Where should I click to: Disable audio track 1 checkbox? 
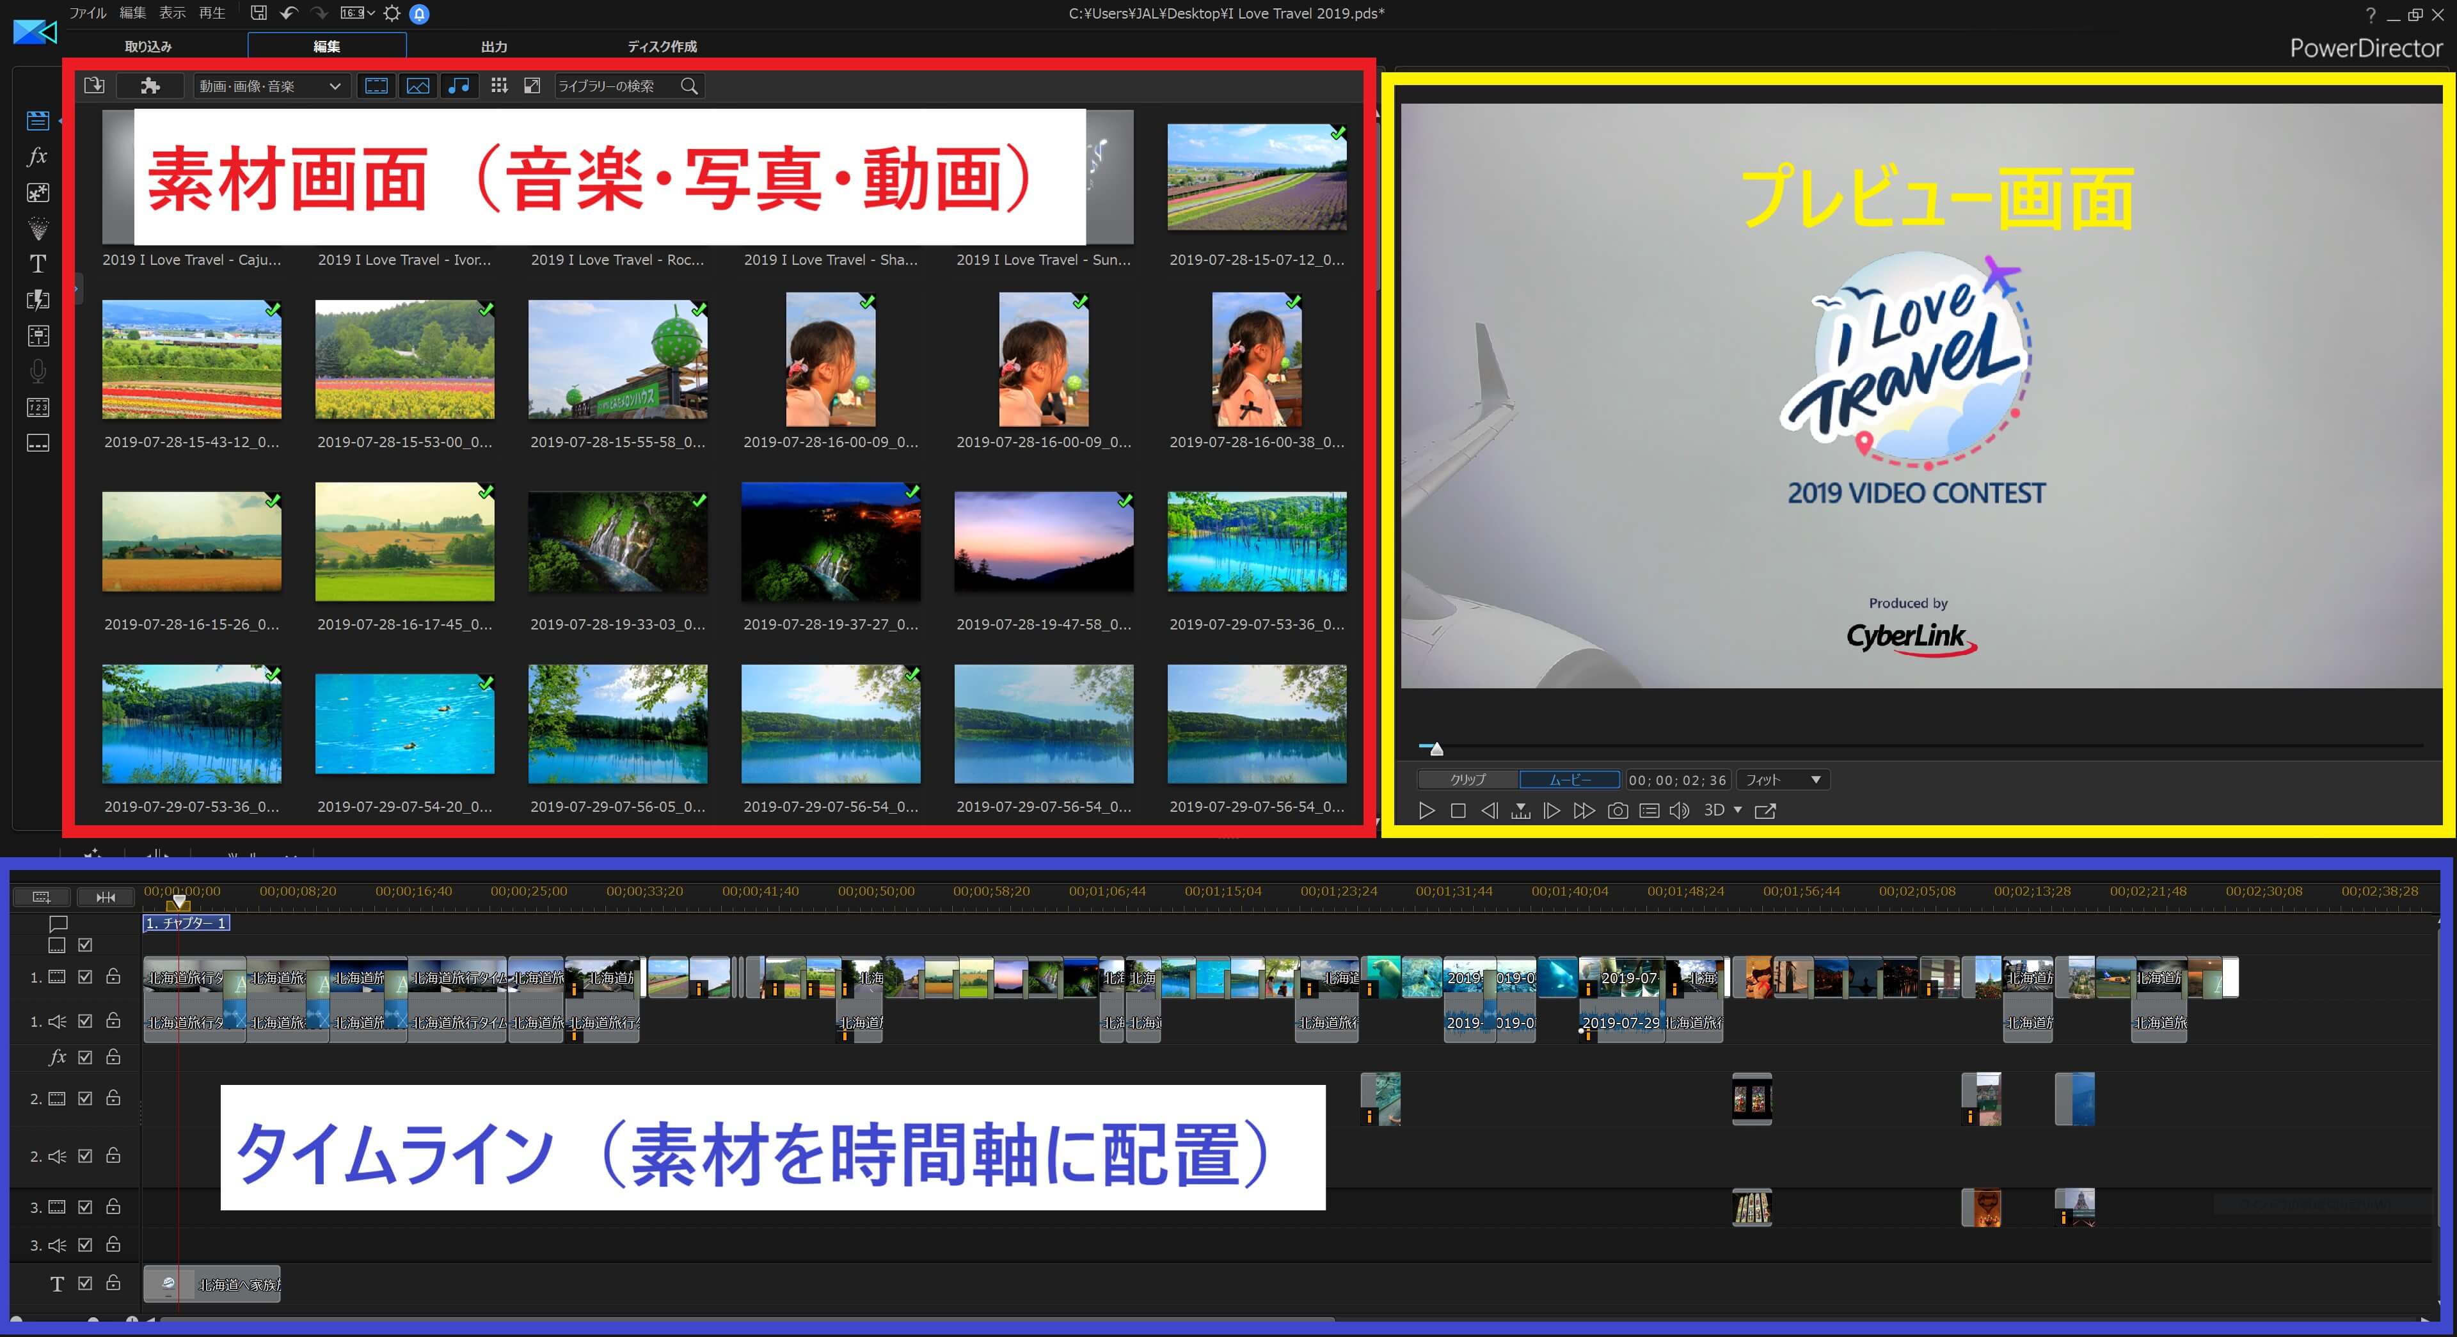tap(85, 1022)
